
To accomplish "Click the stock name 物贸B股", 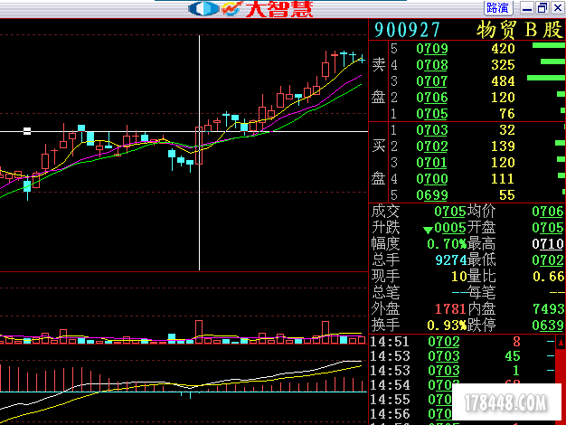I will (519, 30).
